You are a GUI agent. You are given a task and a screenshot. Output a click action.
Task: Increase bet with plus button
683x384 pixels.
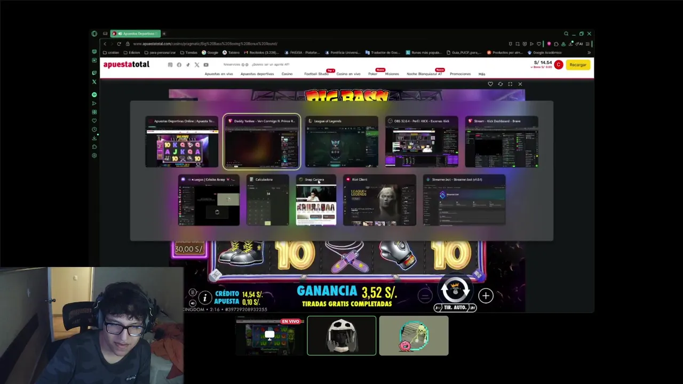point(486,295)
